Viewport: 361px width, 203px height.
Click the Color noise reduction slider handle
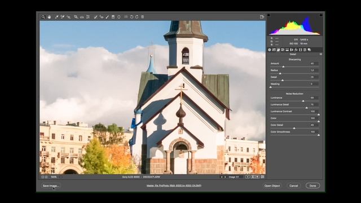click(x=319, y=121)
